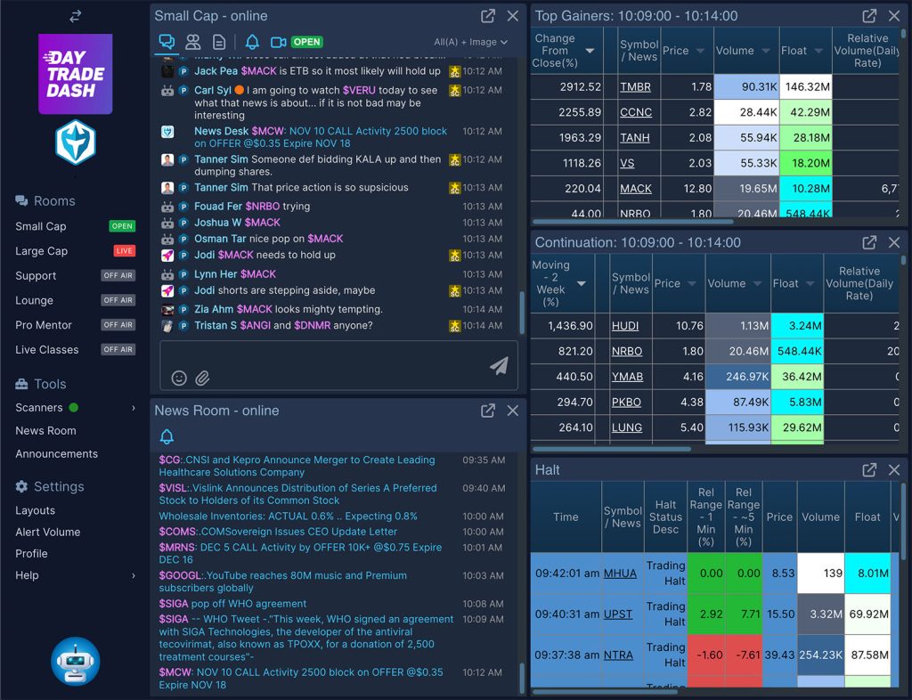This screenshot has height=700, width=912.
Task: Click the sidebar collapse arrows icon
Action: tap(76, 16)
